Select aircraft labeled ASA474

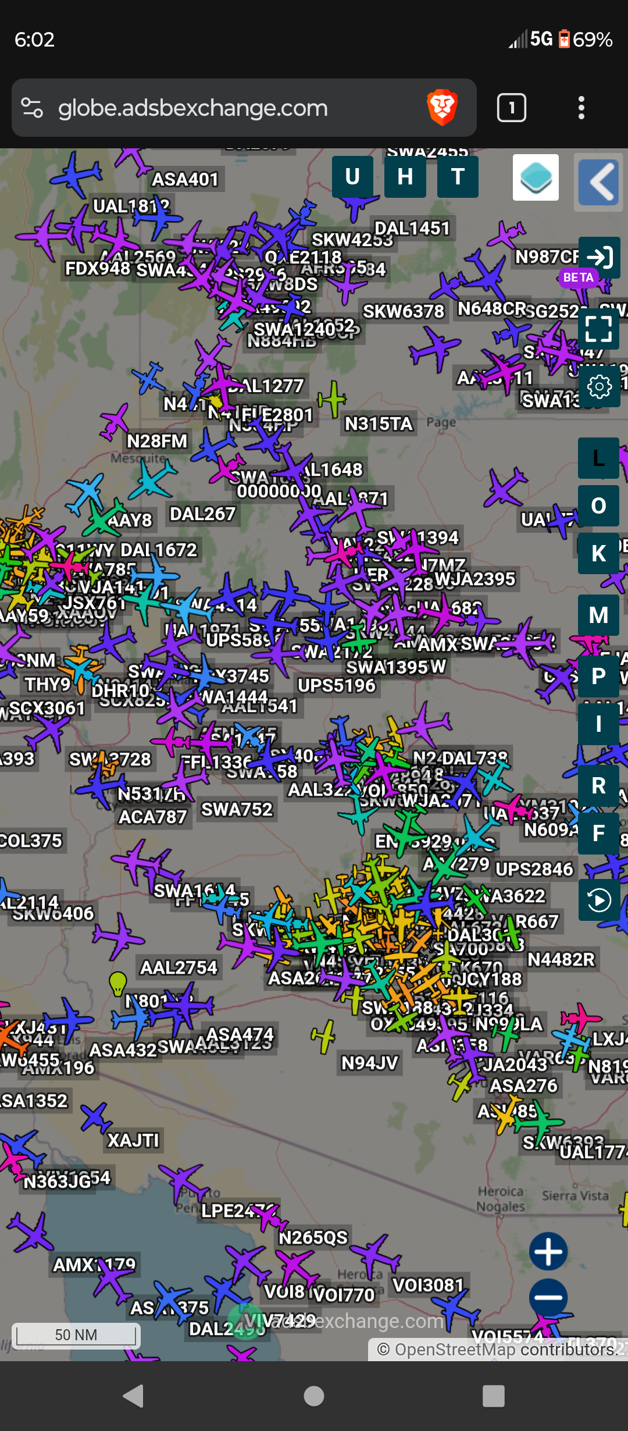tap(240, 1034)
